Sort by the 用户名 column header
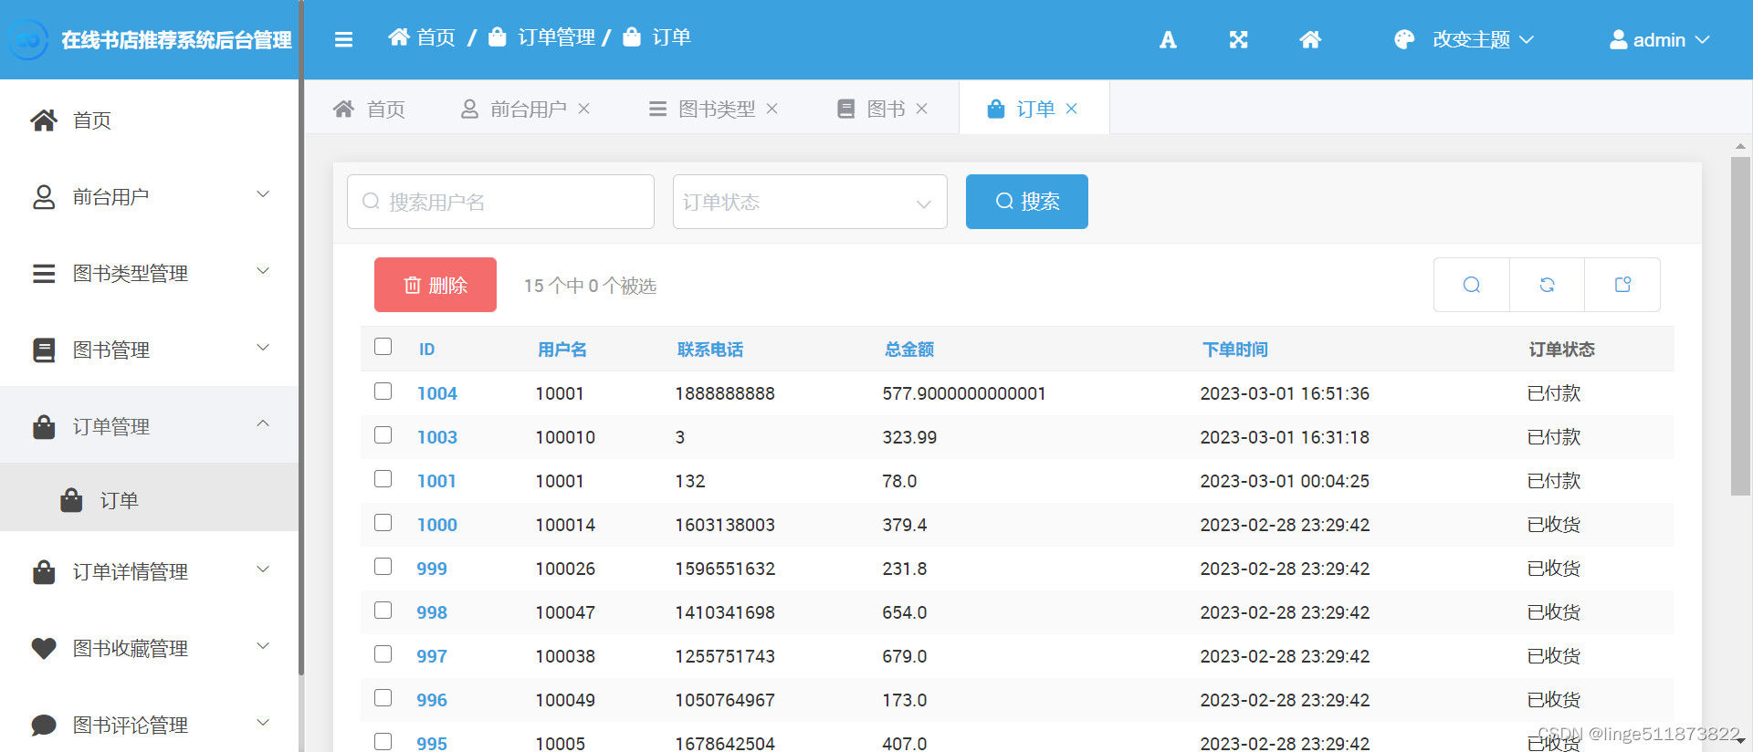This screenshot has width=1753, height=752. pyautogui.click(x=562, y=350)
